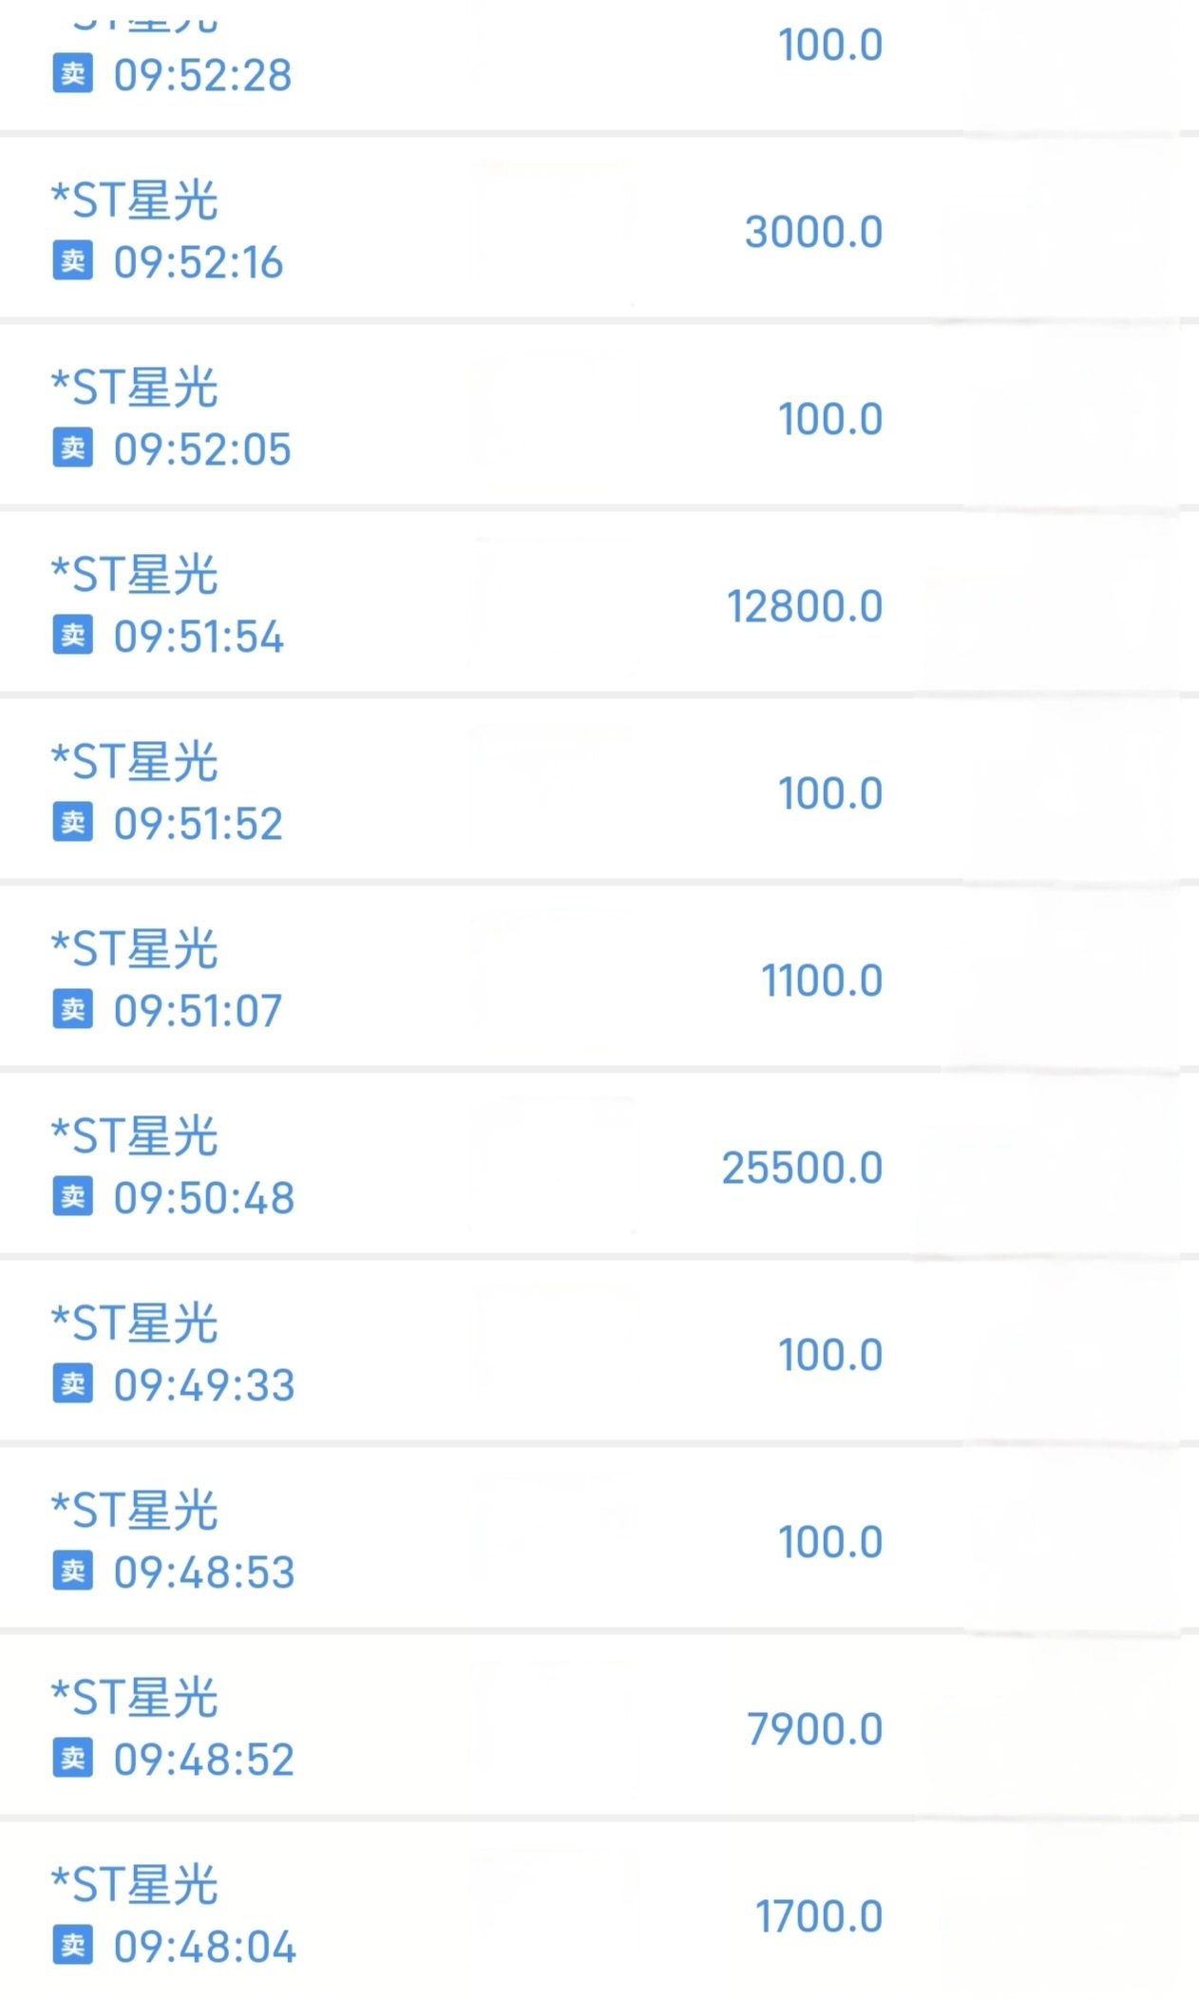
Task: Tap the sell badge beside 09:48:04
Action: coord(73,1945)
